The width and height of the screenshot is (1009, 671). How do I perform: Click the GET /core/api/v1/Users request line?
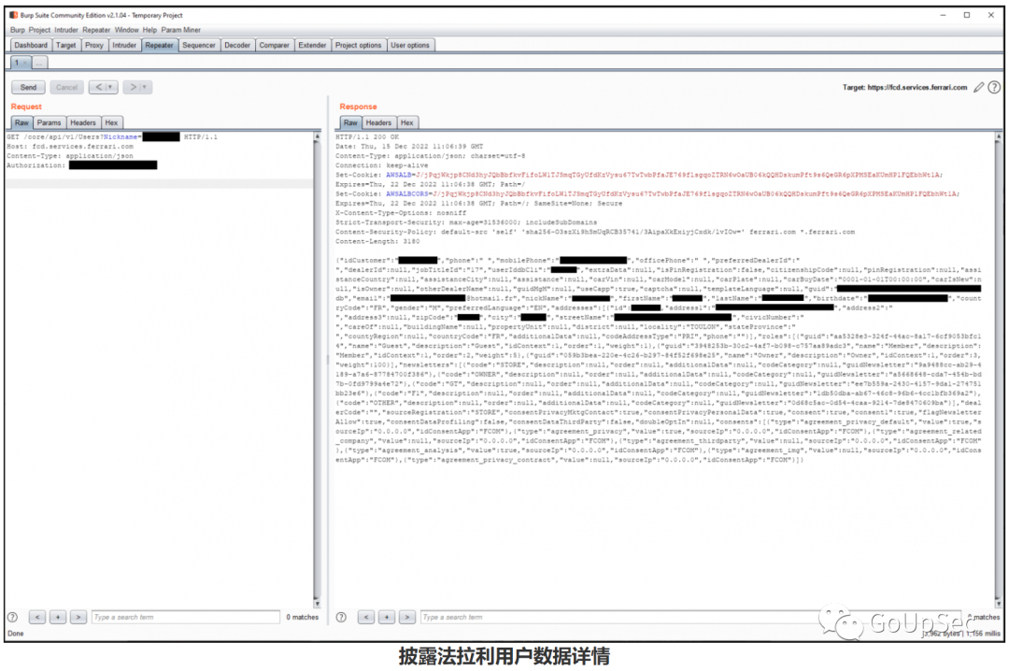(112, 137)
